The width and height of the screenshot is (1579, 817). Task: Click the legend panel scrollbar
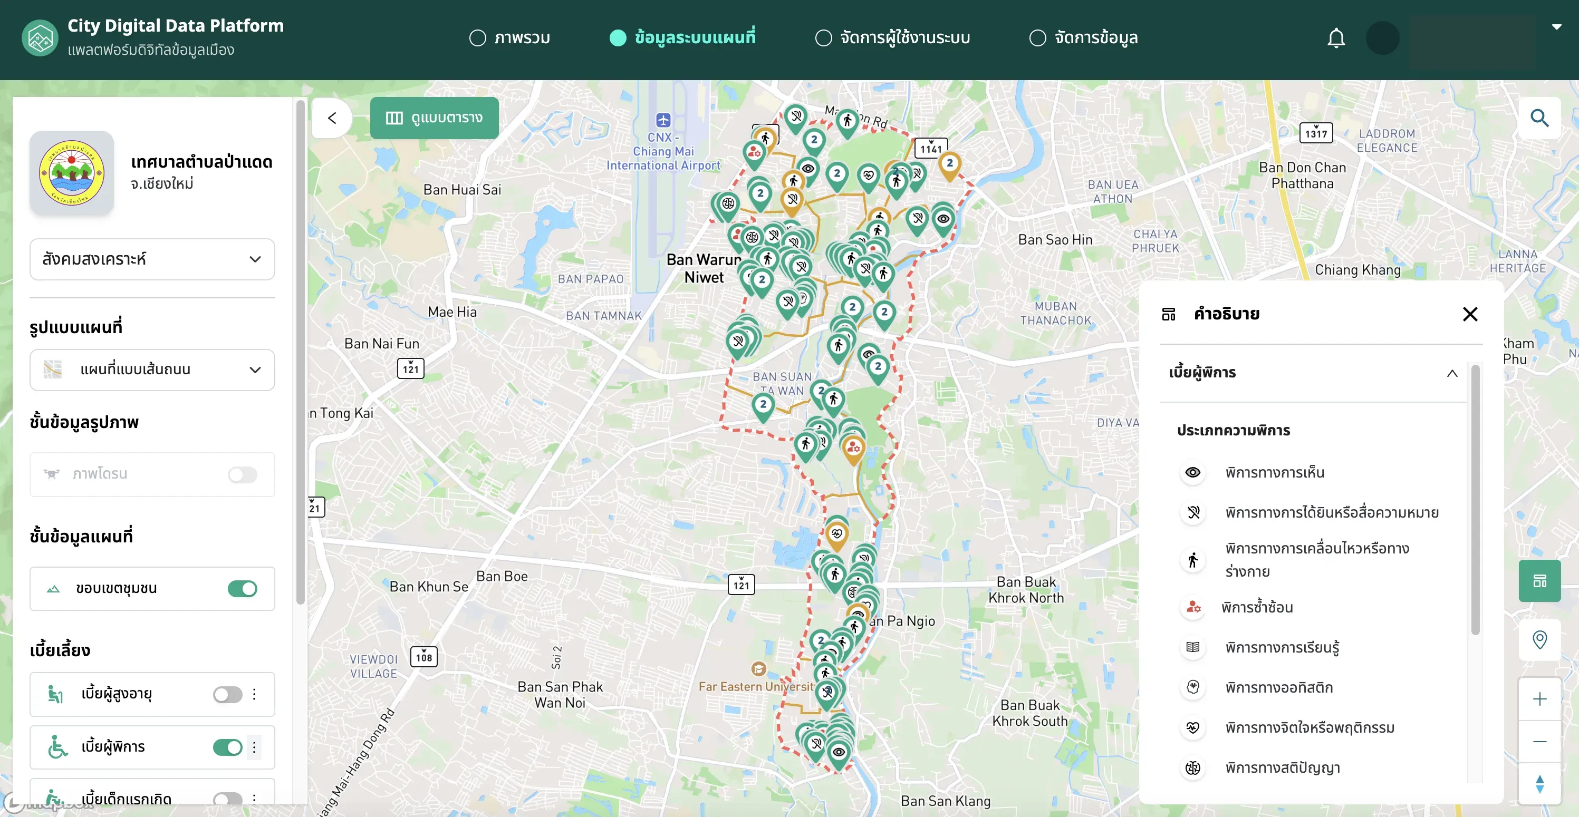click(x=1475, y=499)
